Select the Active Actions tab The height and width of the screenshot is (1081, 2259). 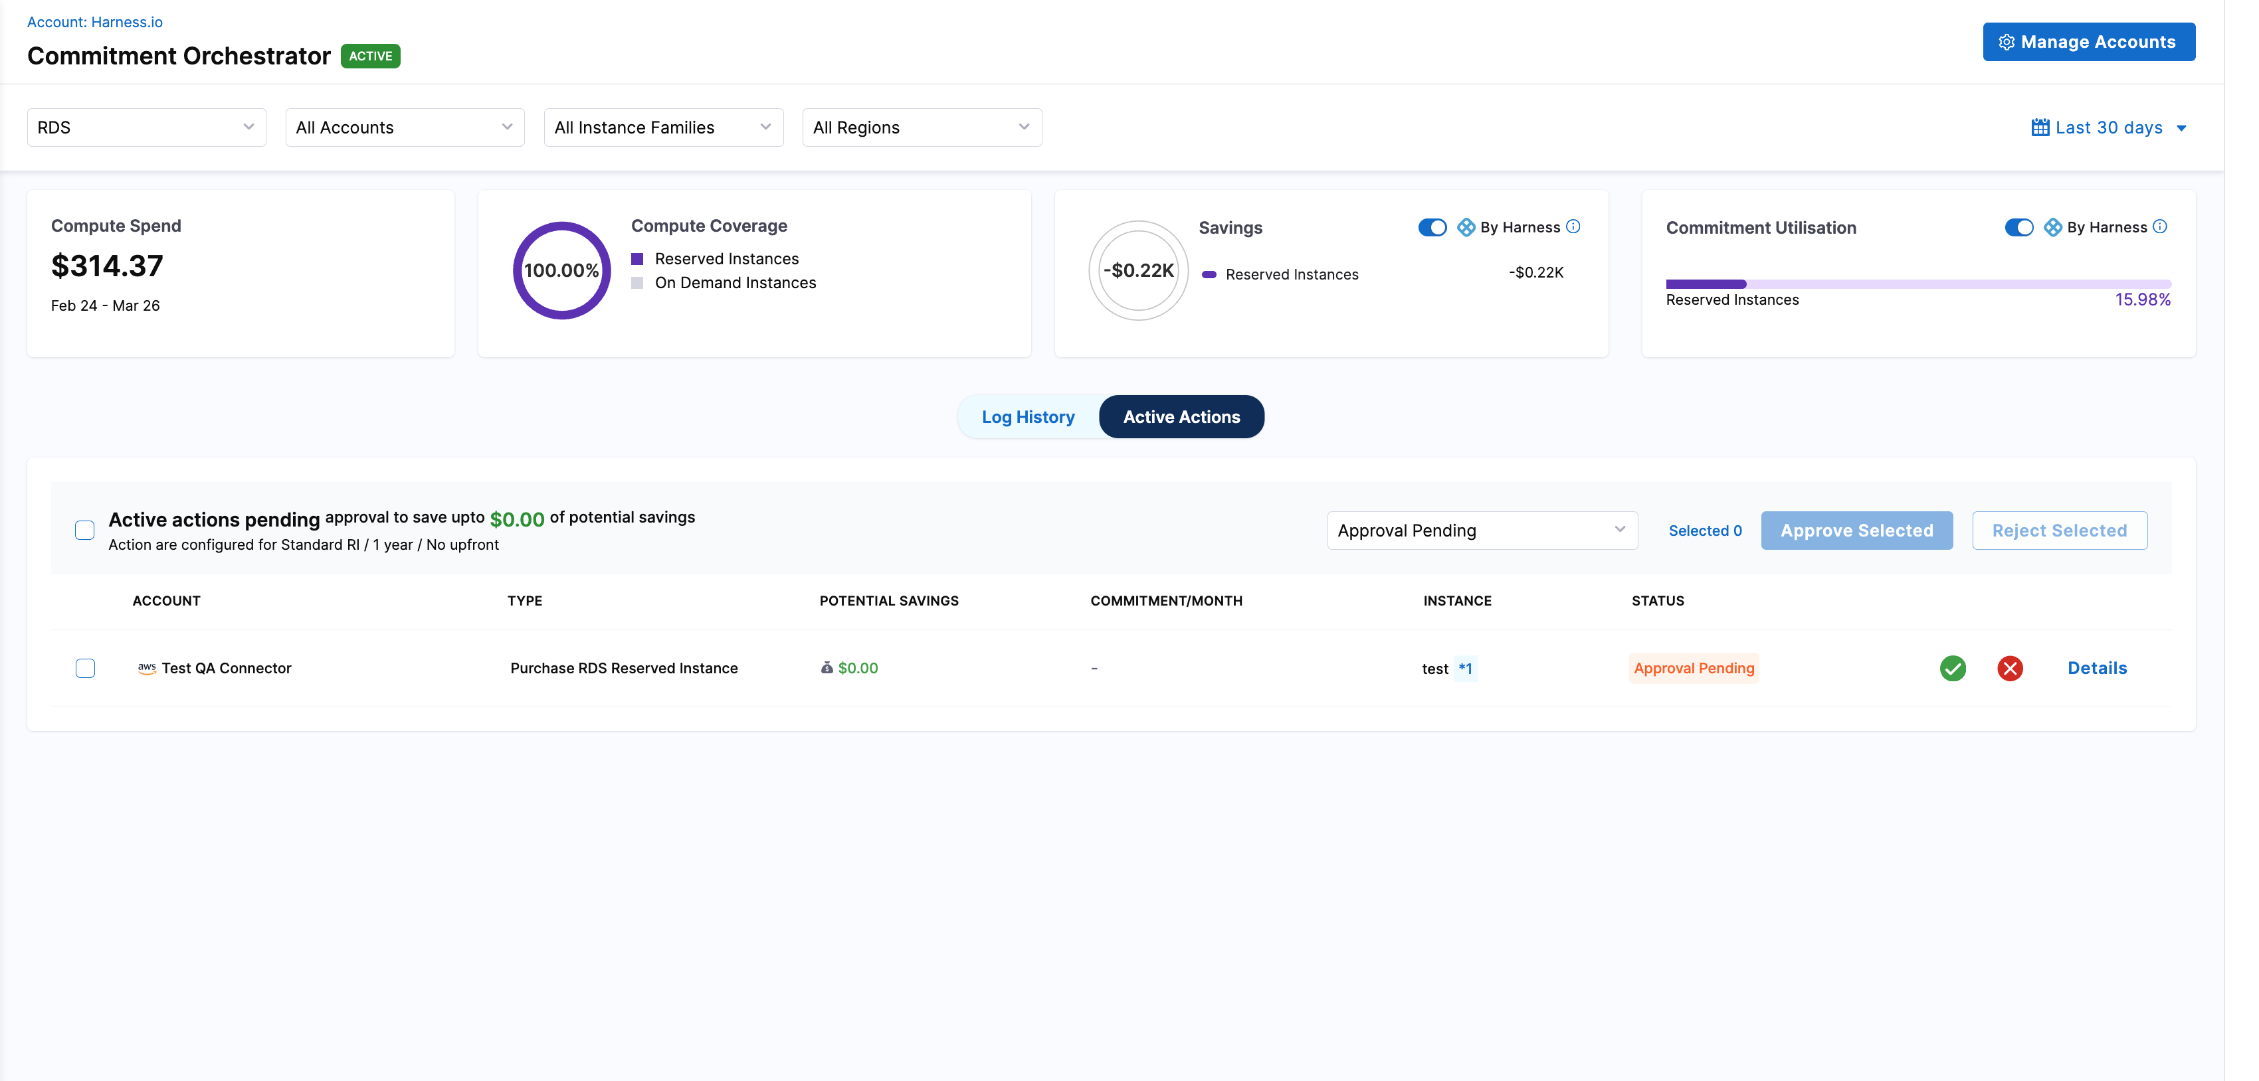(x=1181, y=417)
